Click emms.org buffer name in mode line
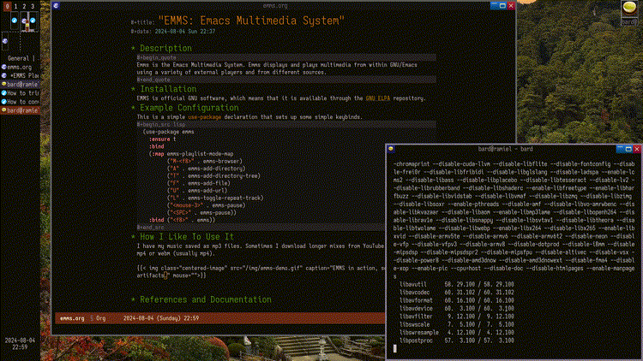 [72, 318]
